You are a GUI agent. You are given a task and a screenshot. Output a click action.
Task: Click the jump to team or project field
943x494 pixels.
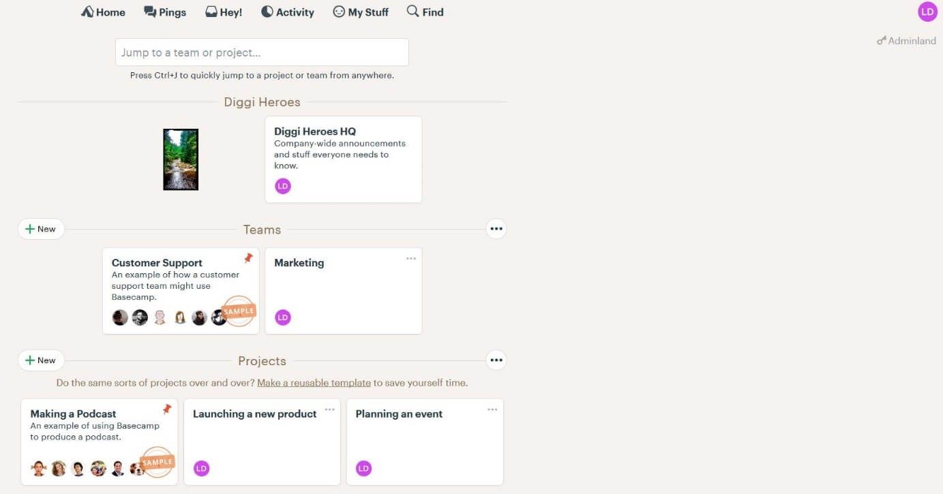(262, 52)
